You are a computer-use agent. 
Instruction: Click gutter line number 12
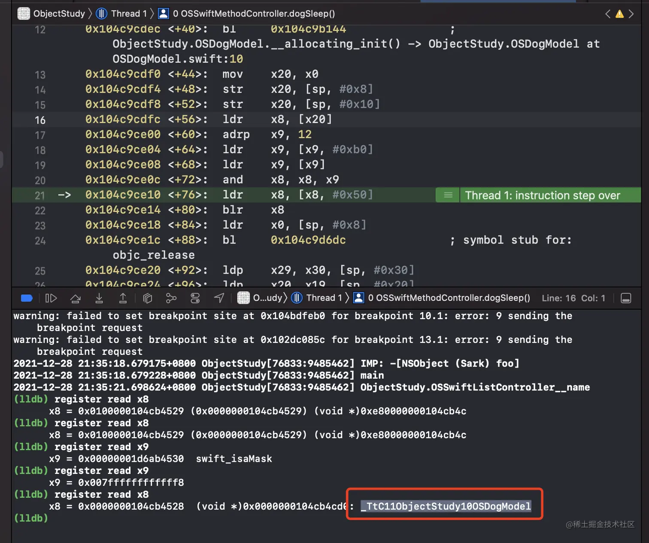click(x=40, y=30)
